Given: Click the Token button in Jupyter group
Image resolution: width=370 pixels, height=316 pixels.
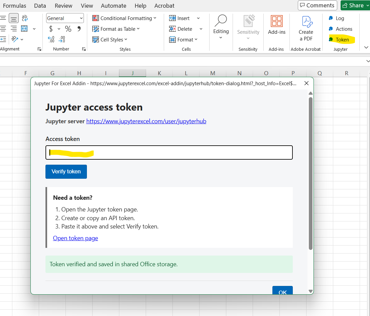Looking at the screenshot, I should pos(339,40).
